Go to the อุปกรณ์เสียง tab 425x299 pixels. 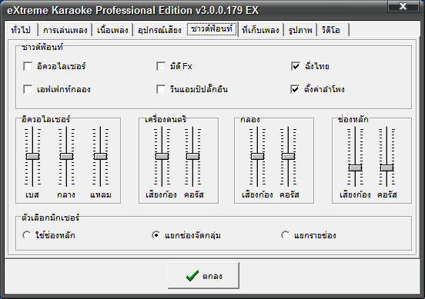point(159,30)
